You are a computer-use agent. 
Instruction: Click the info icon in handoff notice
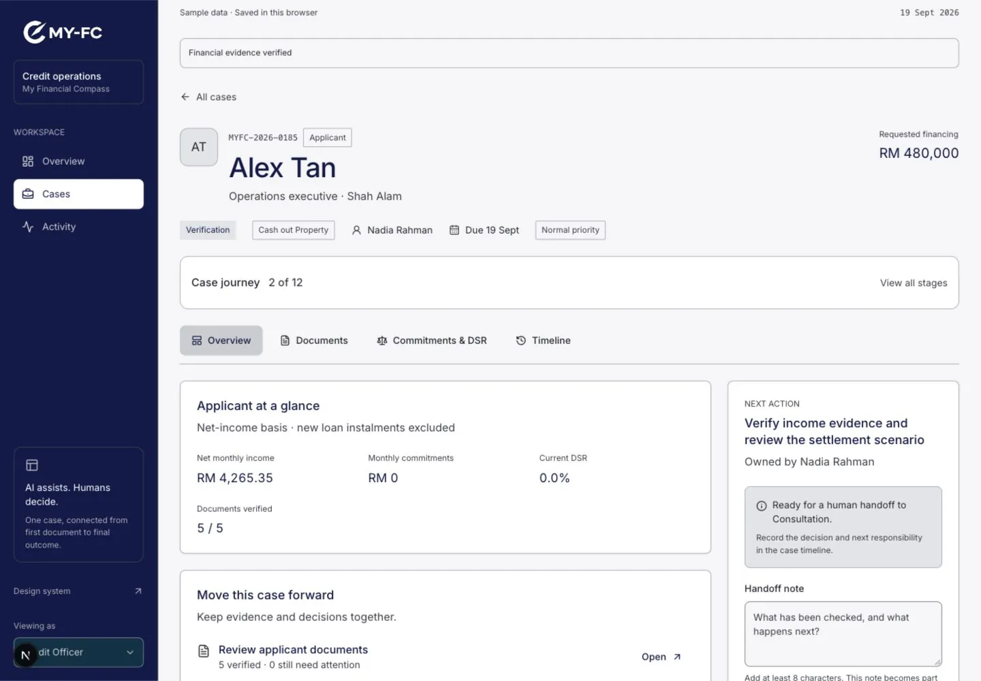762,506
